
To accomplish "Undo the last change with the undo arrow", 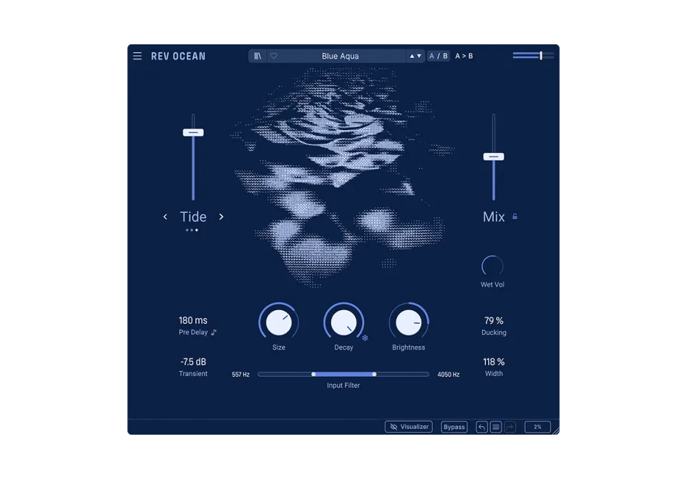I will [482, 427].
